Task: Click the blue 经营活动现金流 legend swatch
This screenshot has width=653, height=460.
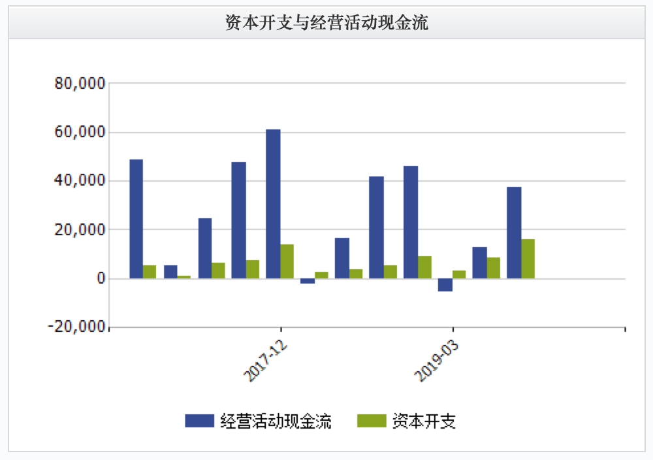Action: pyautogui.click(x=200, y=421)
